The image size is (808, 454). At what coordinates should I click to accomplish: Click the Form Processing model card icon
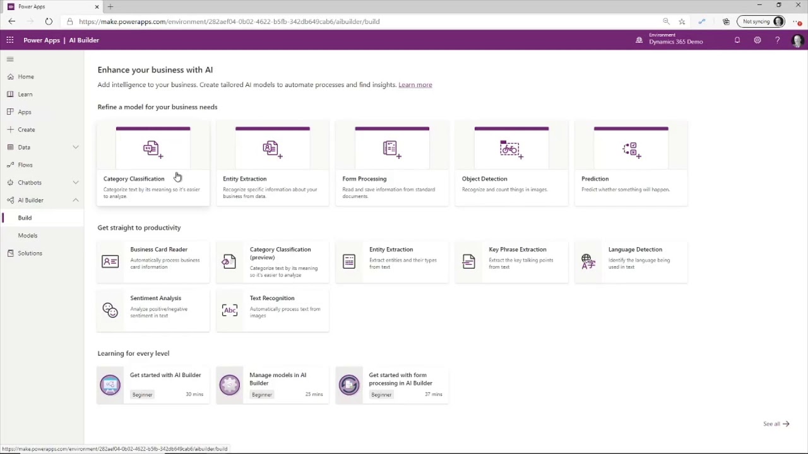(x=391, y=149)
